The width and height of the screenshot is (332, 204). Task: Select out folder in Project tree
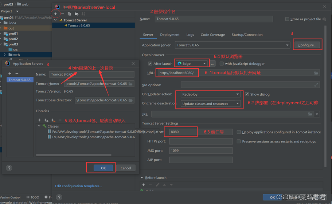coord(11,28)
